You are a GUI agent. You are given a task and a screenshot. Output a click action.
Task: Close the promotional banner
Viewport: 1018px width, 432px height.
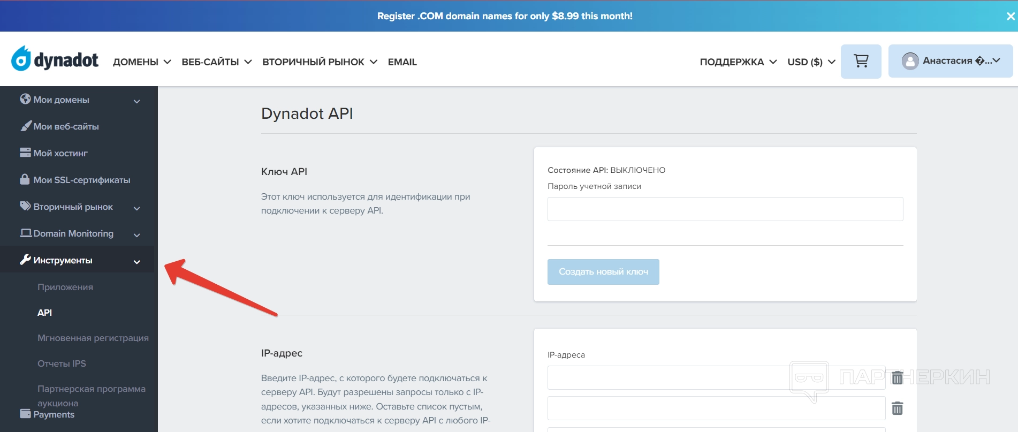pos(1011,16)
